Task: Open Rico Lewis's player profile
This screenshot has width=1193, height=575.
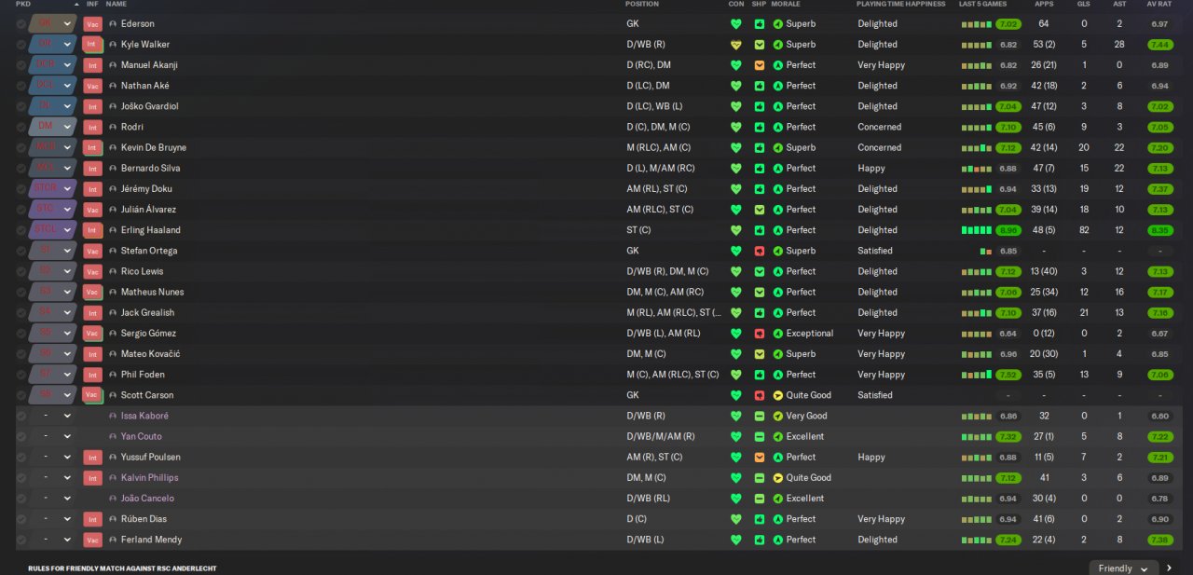Action: [143, 272]
